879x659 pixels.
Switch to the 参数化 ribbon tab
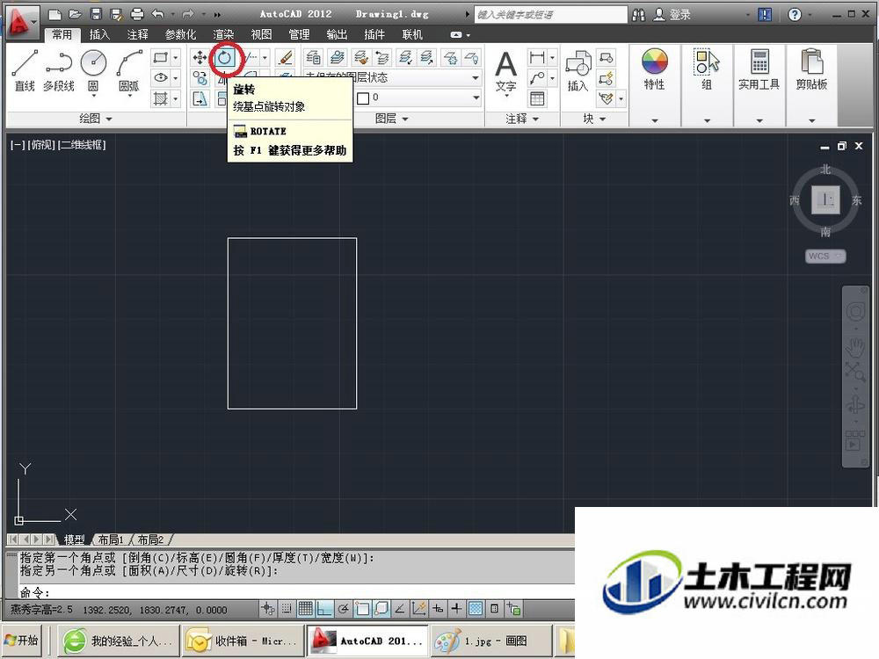point(180,35)
